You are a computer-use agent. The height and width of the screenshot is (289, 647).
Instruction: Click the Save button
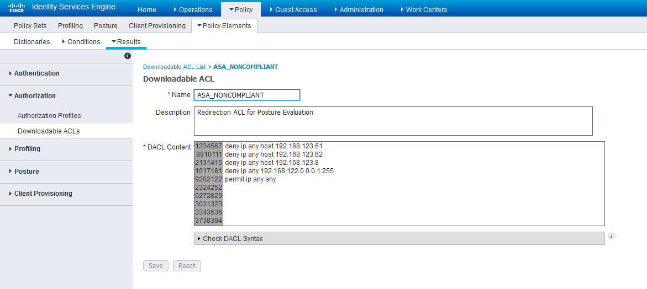point(156,265)
